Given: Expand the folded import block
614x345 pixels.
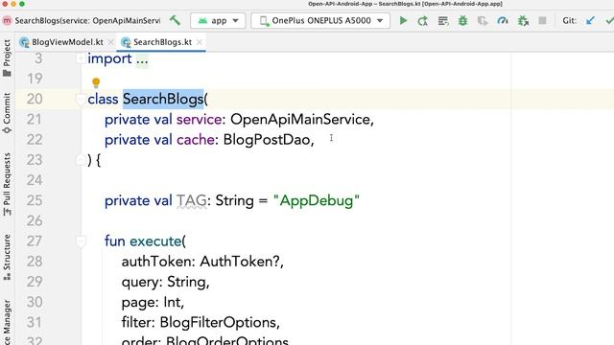Looking at the screenshot, I should [x=81, y=58].
